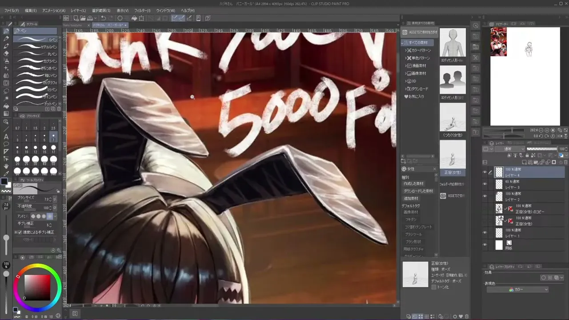The image size is (569, 320).
Task: Select the Eraser tool
Action: coord(6,53)
